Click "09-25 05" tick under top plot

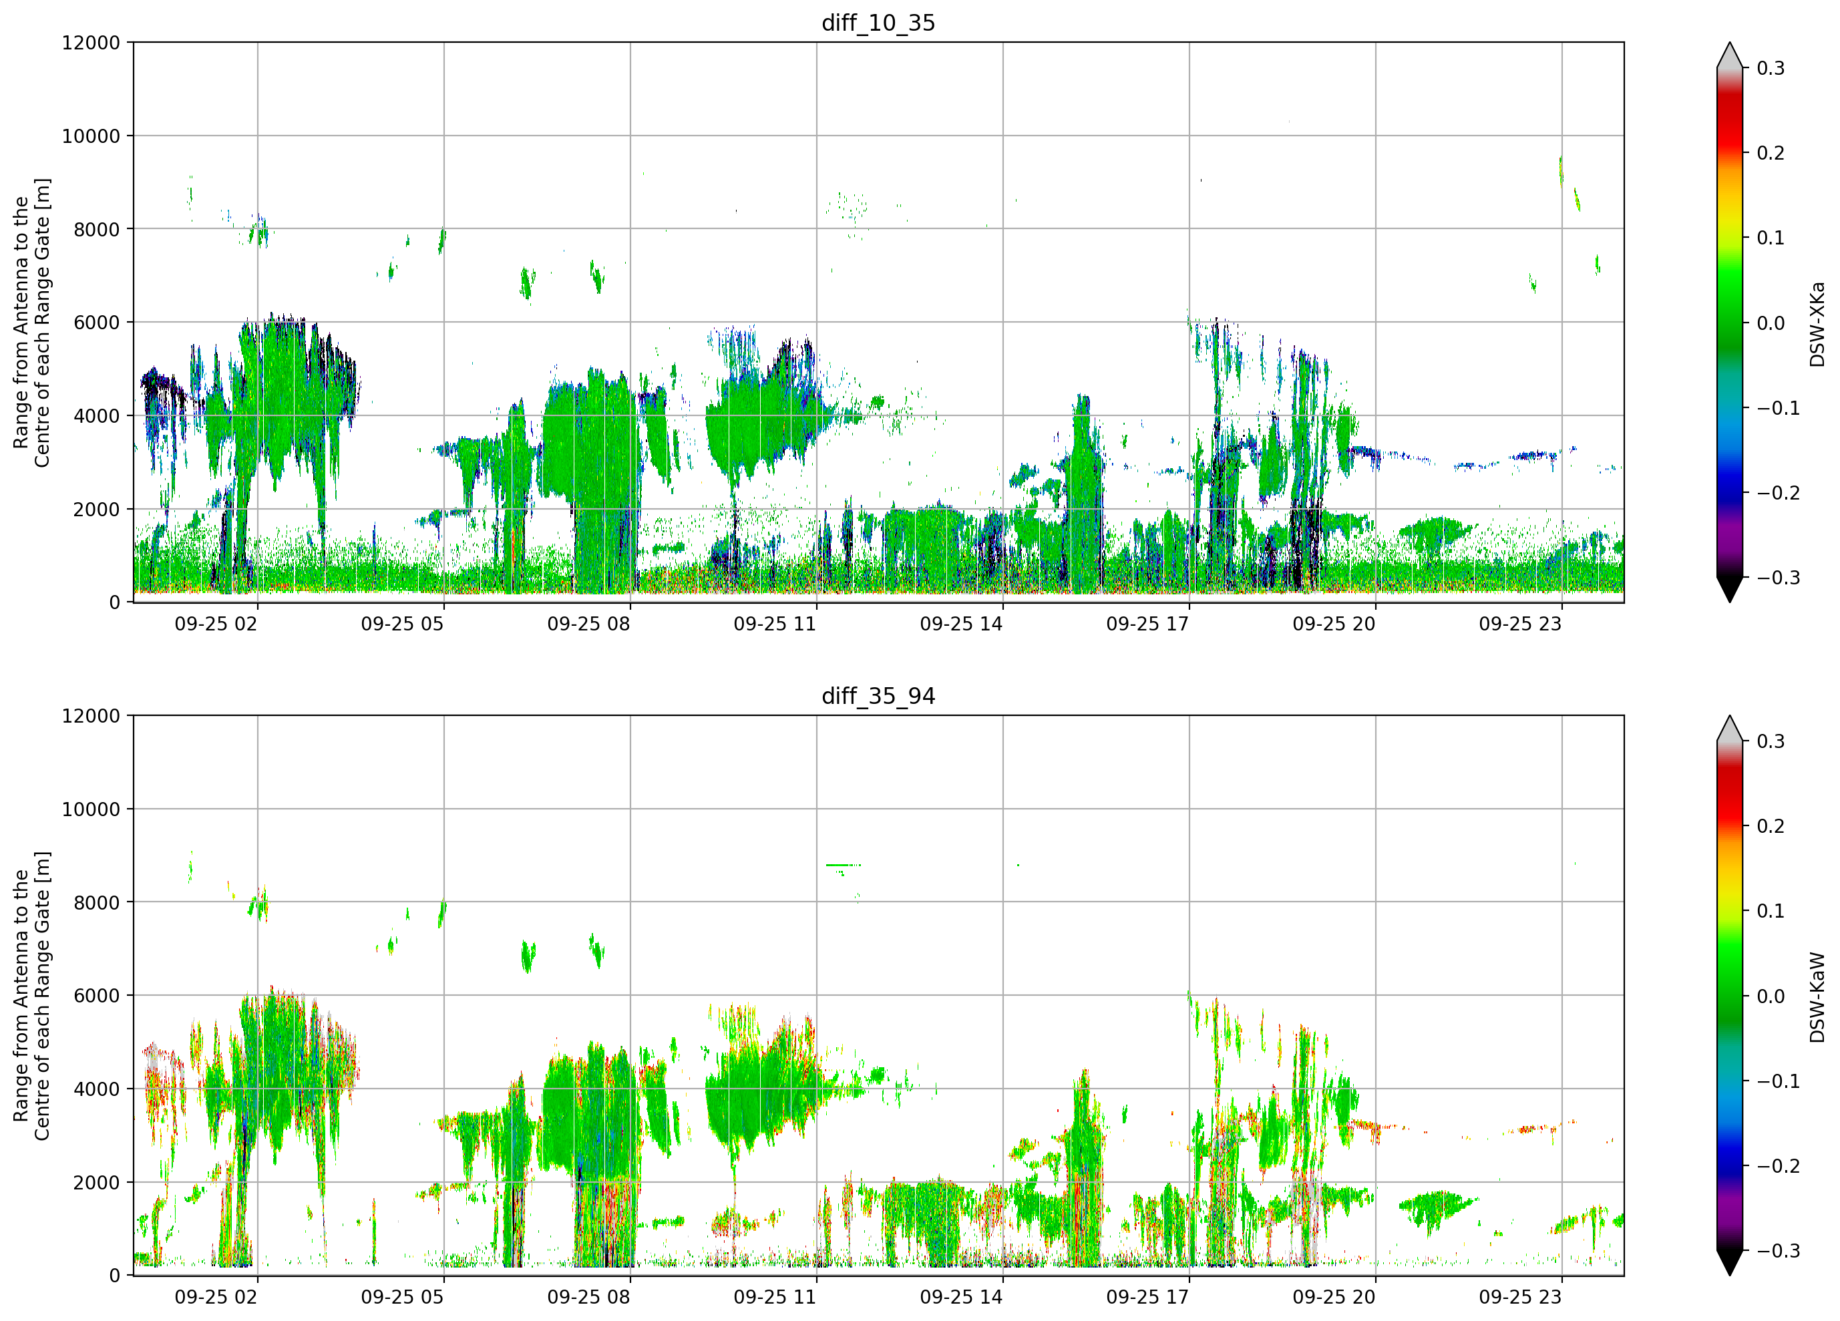[x=403, y=624]
